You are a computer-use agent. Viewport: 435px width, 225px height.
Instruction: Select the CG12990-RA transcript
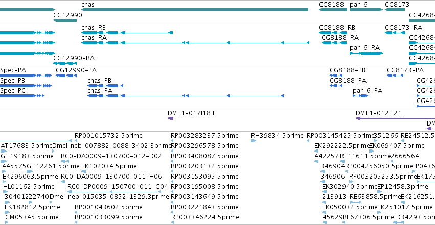coord(64,63)
